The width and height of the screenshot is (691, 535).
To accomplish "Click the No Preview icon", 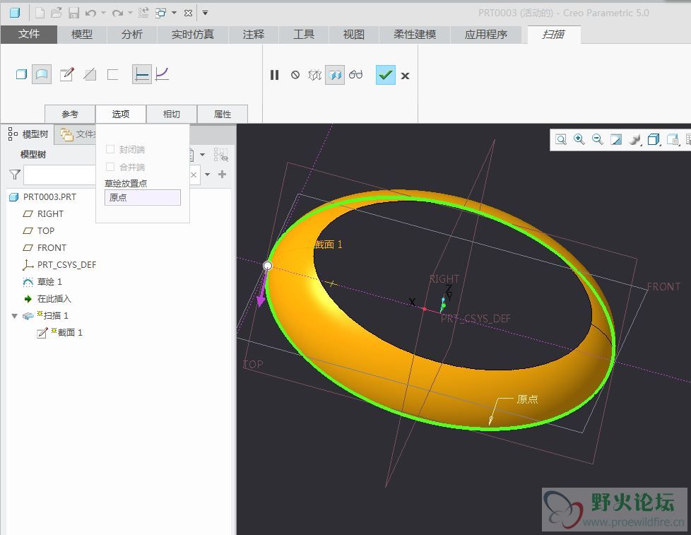I will pos(295,75).
